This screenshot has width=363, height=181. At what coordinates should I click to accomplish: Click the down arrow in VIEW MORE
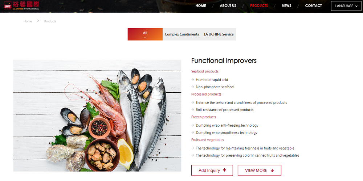point(272,171)
